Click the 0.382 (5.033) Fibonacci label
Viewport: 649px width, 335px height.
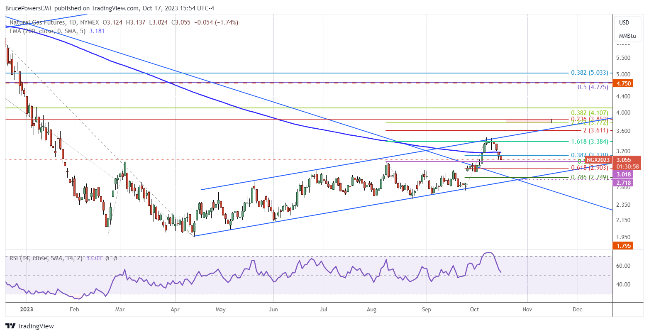coord(590,73)
